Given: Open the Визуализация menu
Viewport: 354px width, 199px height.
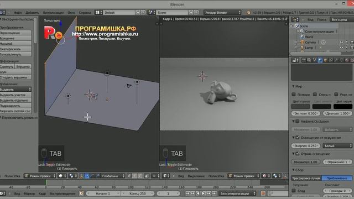Looking at the screenshot, I should point(53,13).
